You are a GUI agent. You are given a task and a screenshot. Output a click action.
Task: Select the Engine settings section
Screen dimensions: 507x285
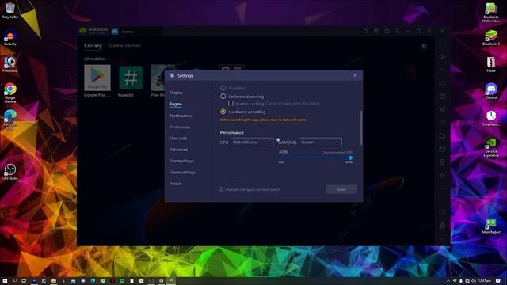(176, 104)
